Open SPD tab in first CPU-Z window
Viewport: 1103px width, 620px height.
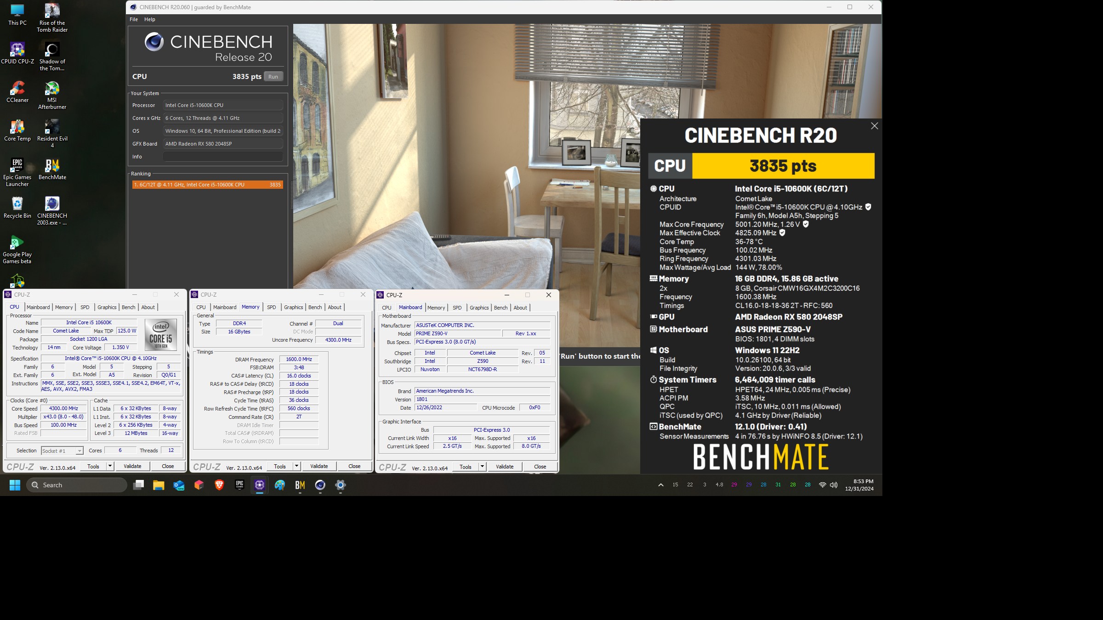click(x=85, y=307)
